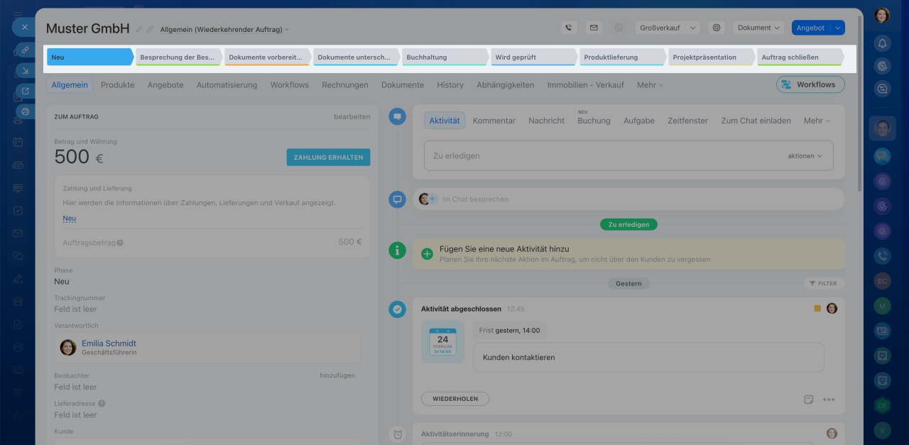Click green plus to add new activity
909x445 pixels.
(x=427, y=253)
